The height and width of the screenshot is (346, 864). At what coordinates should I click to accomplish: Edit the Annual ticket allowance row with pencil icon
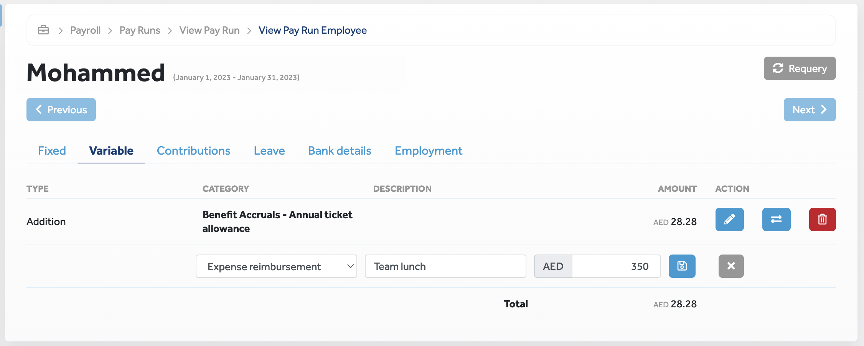pos(729,219)
